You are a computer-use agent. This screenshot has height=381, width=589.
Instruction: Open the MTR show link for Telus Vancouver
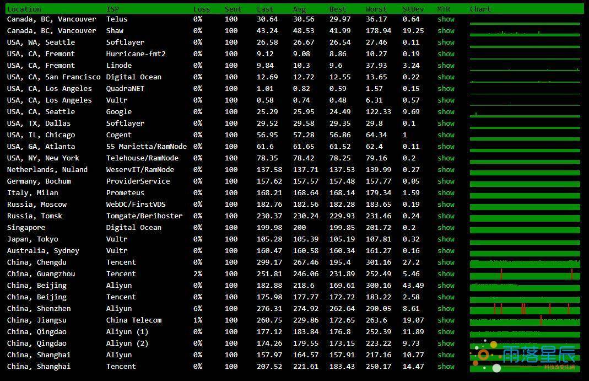click(x=446, y=19)
